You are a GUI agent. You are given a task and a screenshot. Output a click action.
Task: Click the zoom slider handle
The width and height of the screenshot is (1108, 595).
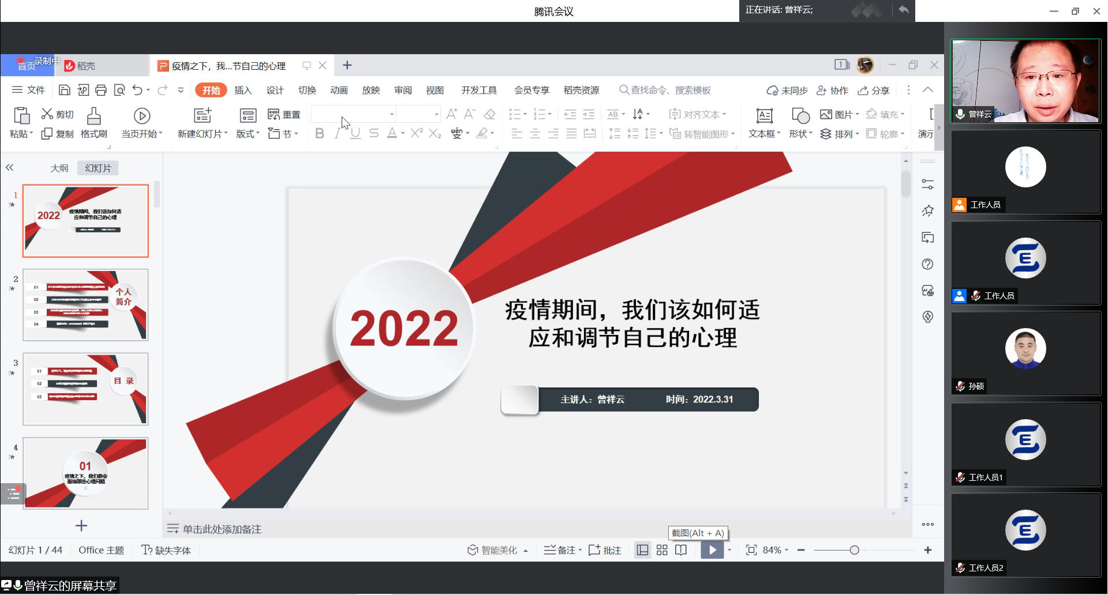pyautogui.click(x=854, y=550)
